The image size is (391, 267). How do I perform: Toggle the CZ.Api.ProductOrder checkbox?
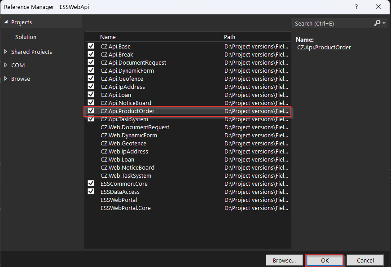coord(91,111)
